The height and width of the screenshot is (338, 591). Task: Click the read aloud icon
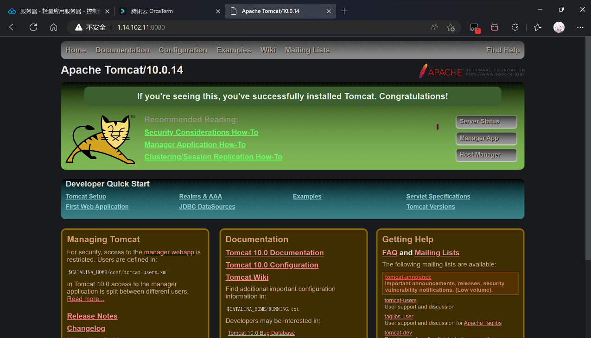click(x=434, y=27)
